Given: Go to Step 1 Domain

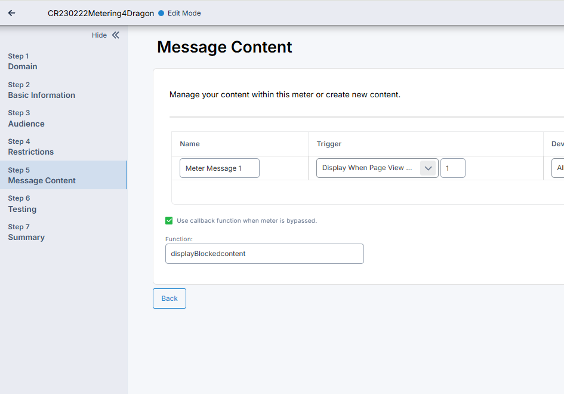Looking at the screenshot, I should (23, 61).
